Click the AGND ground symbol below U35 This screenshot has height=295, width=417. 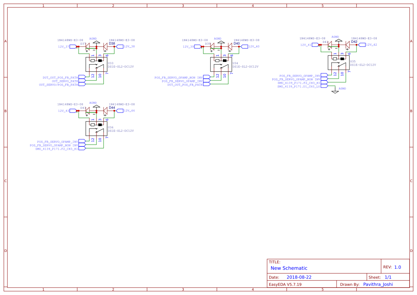point(335,92)
